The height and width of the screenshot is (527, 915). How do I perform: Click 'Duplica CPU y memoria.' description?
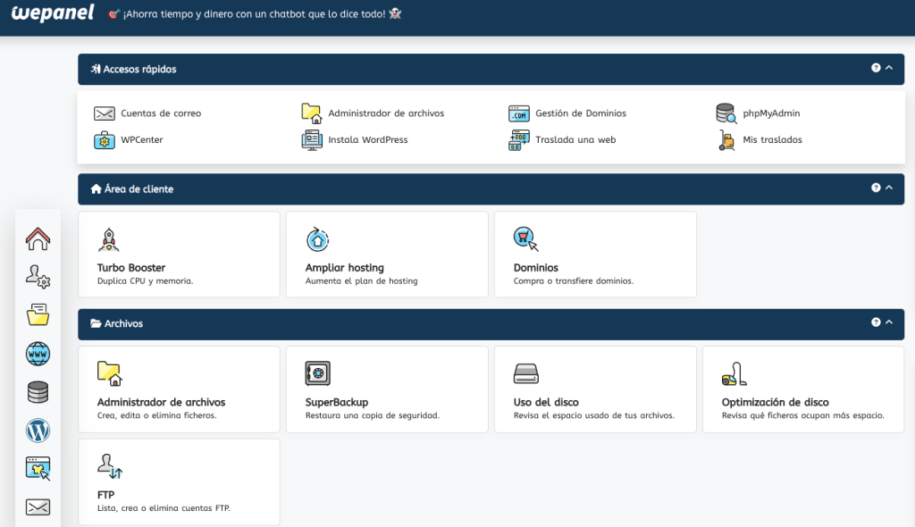click(x=146, y=281)
